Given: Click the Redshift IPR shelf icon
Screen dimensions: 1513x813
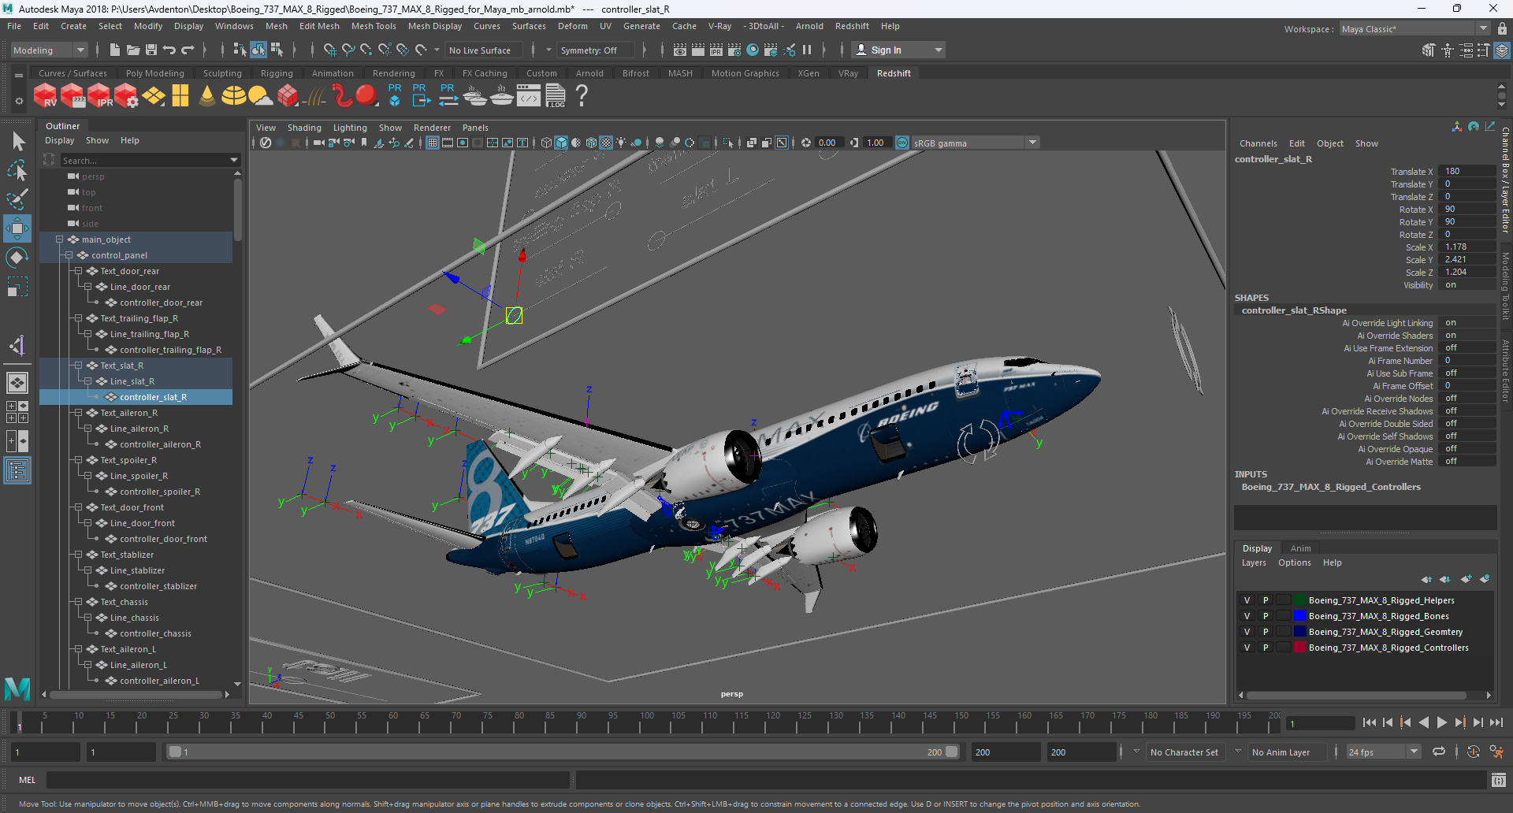Looking at the screenshot, I should 100,96.
